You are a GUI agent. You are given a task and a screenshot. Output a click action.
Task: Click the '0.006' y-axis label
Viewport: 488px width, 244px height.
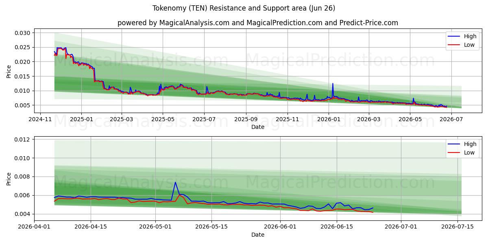[x=23, y=196]
